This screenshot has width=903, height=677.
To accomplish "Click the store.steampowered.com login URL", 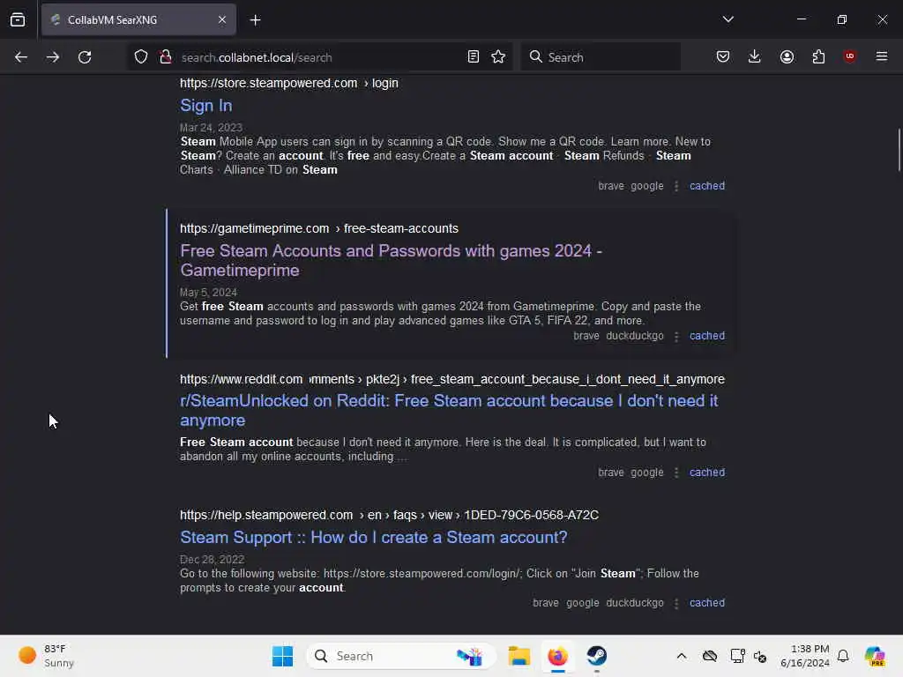I will (289, 84).
